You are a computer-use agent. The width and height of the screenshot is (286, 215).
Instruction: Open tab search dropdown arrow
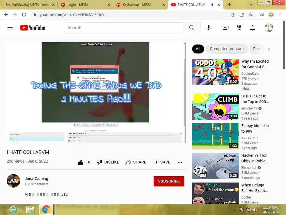pyautogui.click(x=251, y=5)
